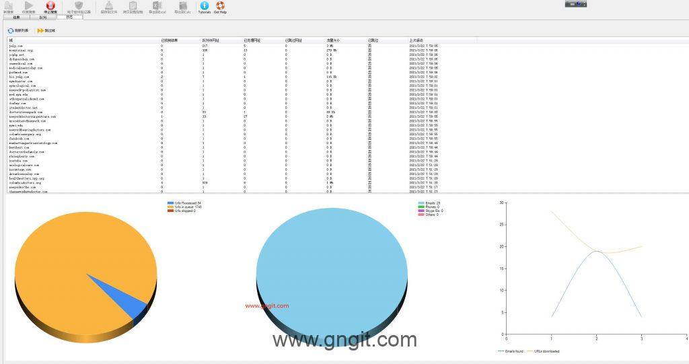Switch to the first results tab
The width and height of the screenshot is (689, 364).
[17, 17]
